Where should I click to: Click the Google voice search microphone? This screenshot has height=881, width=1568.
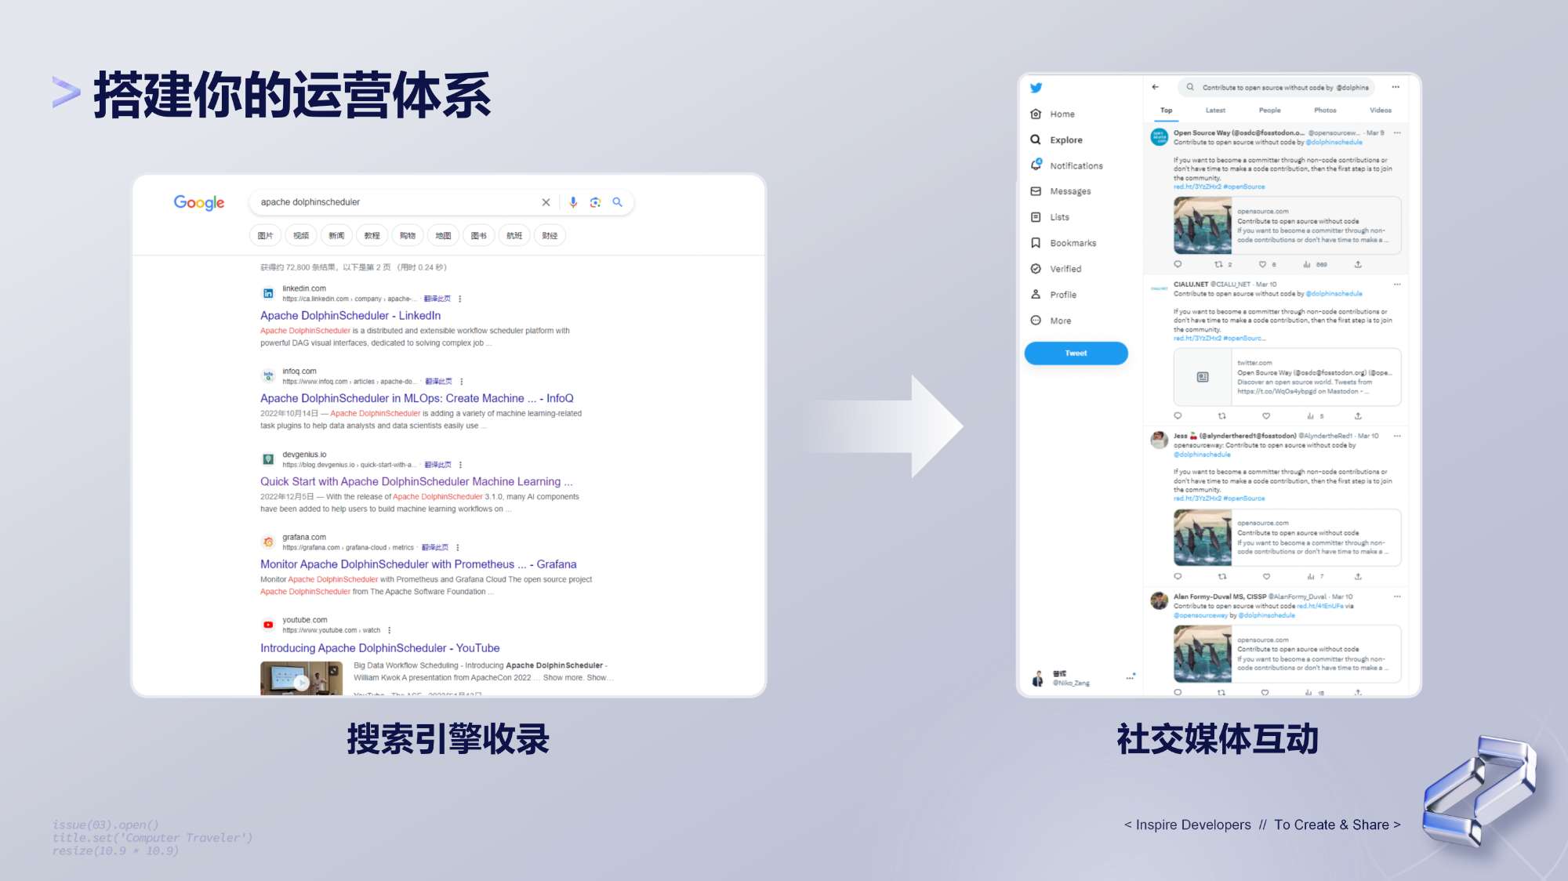(x=573, y=202)
